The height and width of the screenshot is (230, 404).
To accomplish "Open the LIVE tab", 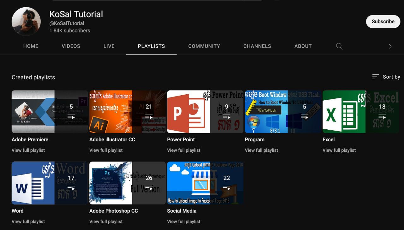I will click(109, 46).
